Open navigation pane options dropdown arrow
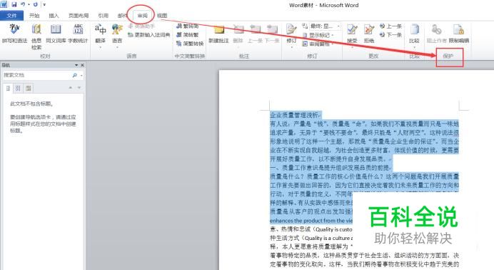This screenshot has width=494, height=270. click(76, 65)
